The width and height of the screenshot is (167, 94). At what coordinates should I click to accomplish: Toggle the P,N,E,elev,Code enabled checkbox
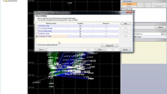coord(80,34)
